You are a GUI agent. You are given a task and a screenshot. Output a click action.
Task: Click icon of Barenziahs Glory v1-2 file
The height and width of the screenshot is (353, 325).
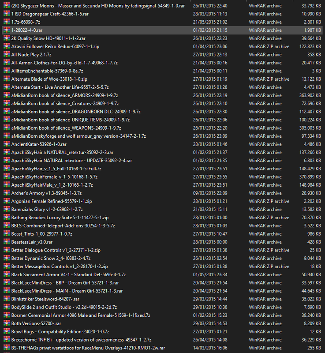7,209
